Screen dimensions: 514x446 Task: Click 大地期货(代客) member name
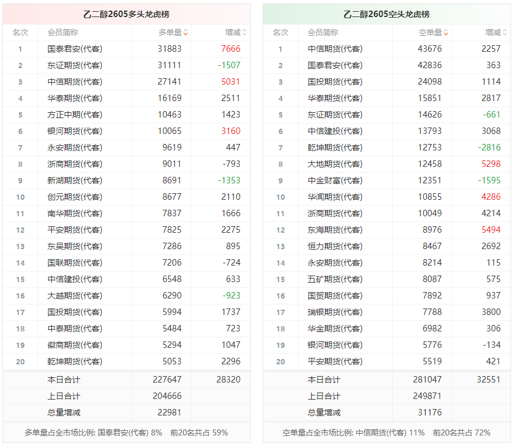(x=335, y=164)
